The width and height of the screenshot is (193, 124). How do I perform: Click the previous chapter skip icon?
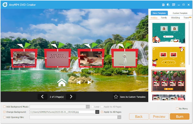[x=79, y=82]
